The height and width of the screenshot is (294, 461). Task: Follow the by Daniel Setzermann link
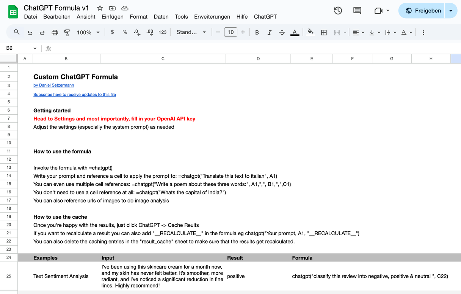pos(53,85)
